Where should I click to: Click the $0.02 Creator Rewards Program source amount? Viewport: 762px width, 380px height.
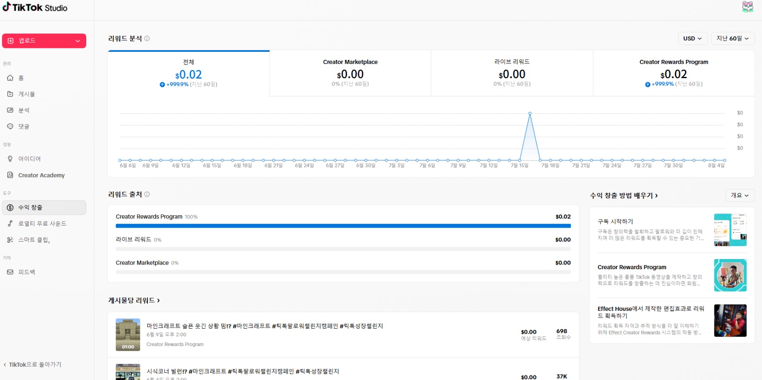click(x=563, y=217)
